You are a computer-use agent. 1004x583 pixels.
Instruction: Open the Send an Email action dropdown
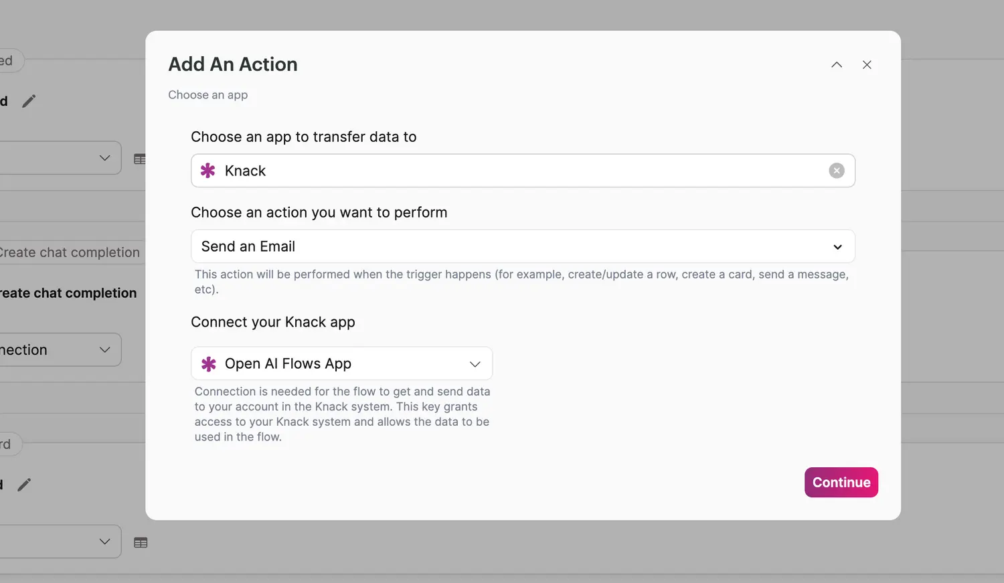click(x=837, y=247)
